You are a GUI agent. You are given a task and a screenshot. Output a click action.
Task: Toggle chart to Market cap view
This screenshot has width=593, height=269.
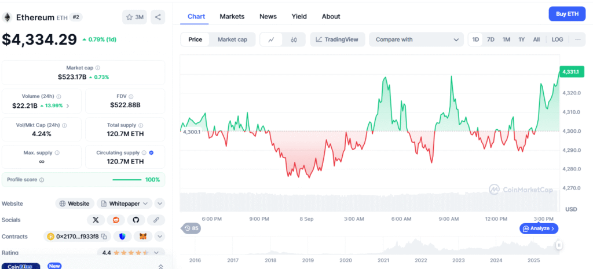pos(232,39)
